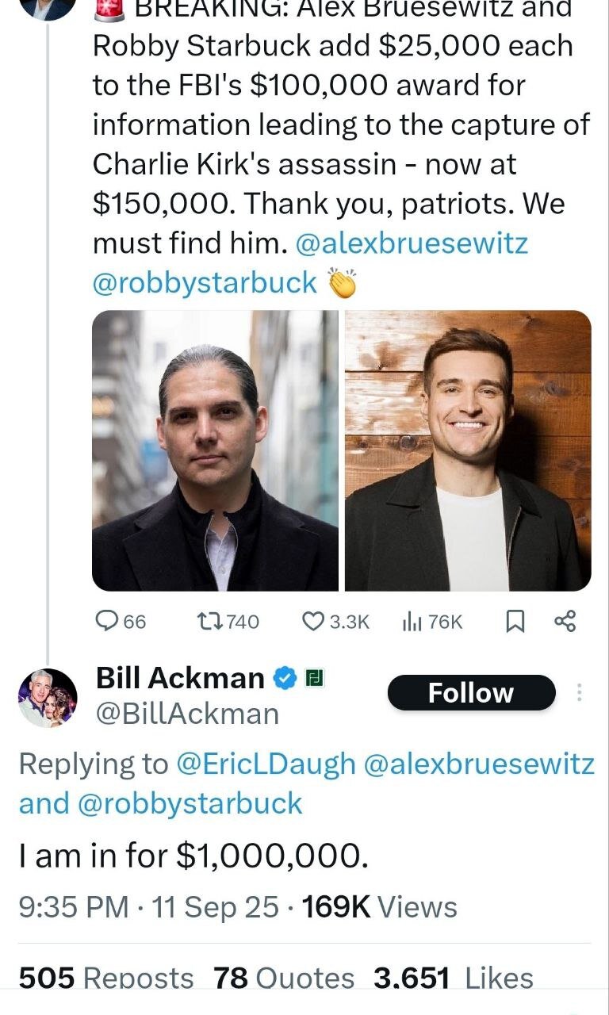Image resolution: width=609 pixels, height=1015 pixels.
Task: View the 3,651 Likes list
Action: (x=453, y=978)
